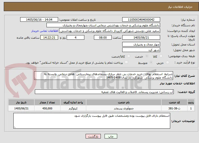Select the کالا/خدمت radio button
The height and width of the screenshot is (143, 199).
pyautogui.click(x=129, y=56)
